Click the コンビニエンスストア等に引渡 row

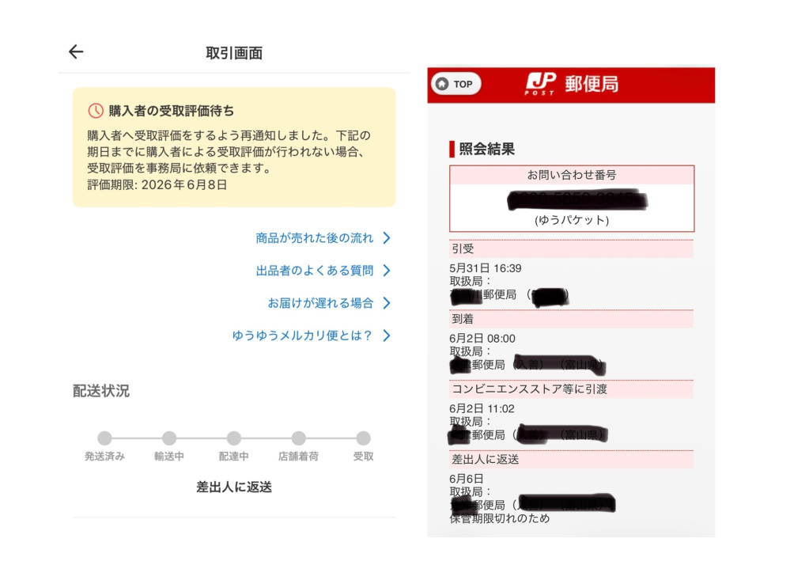click(x=571, y=389)
